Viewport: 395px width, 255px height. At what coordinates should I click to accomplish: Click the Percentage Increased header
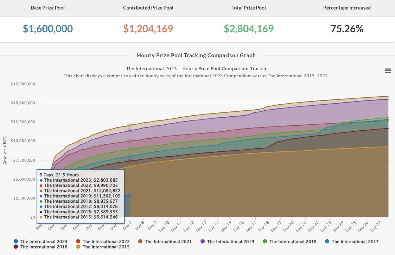[347, 8]
